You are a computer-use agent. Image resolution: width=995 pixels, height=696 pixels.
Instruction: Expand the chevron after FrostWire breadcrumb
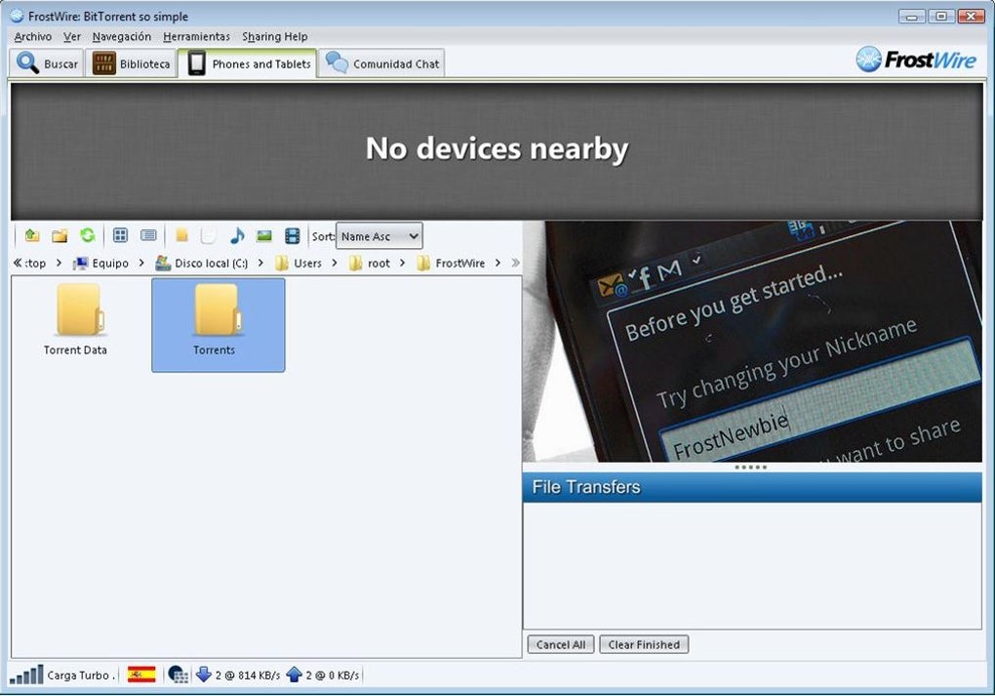click(x=497, y=263)
